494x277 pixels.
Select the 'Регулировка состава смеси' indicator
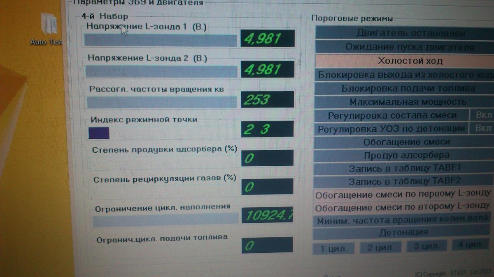[392, 116]
